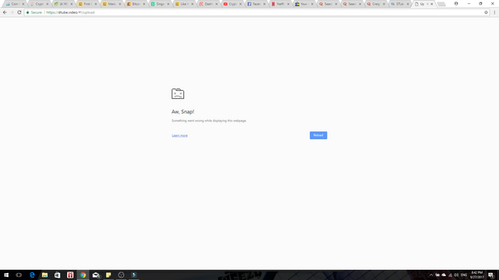499x280 pixels.
Task: Open the Windows Start menu
Action: tap(6, 275)
